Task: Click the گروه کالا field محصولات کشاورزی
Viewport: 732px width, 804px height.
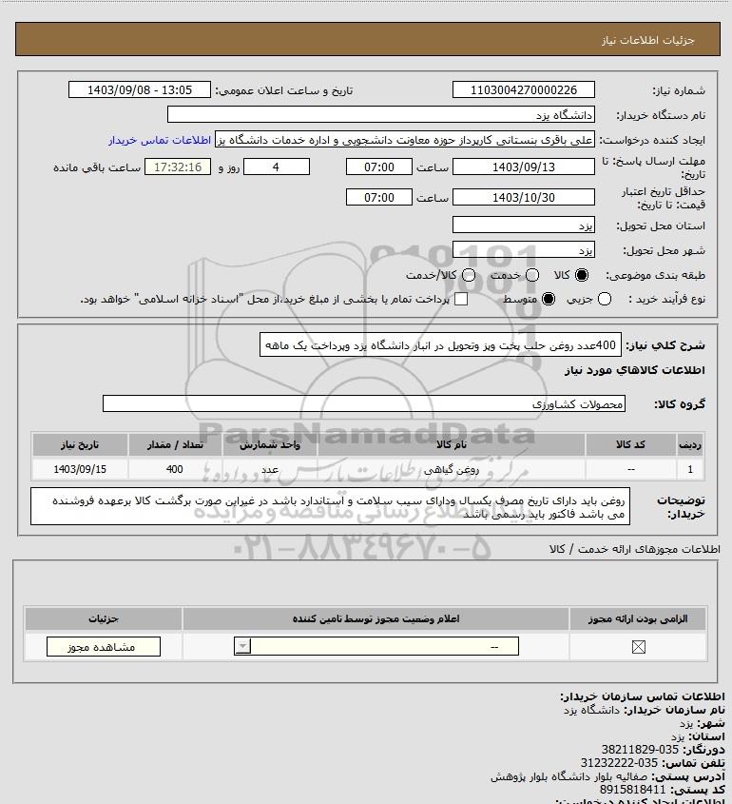Action: [x=364, y=403]
